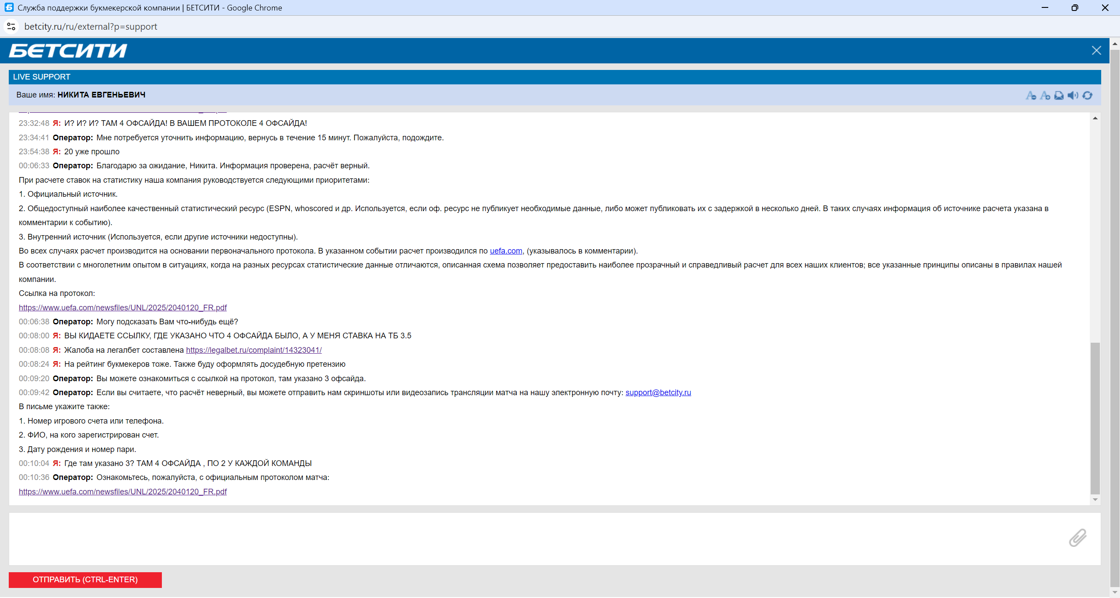Viewport: 1120px width, 598px height.
Task: Decrease chat font size
Action: click(1031, 95)
